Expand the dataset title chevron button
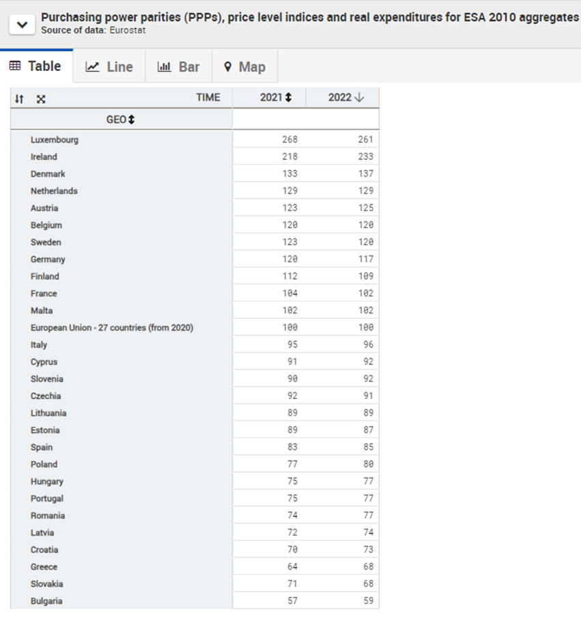The image size is (581, 621). tap(22, 25)
